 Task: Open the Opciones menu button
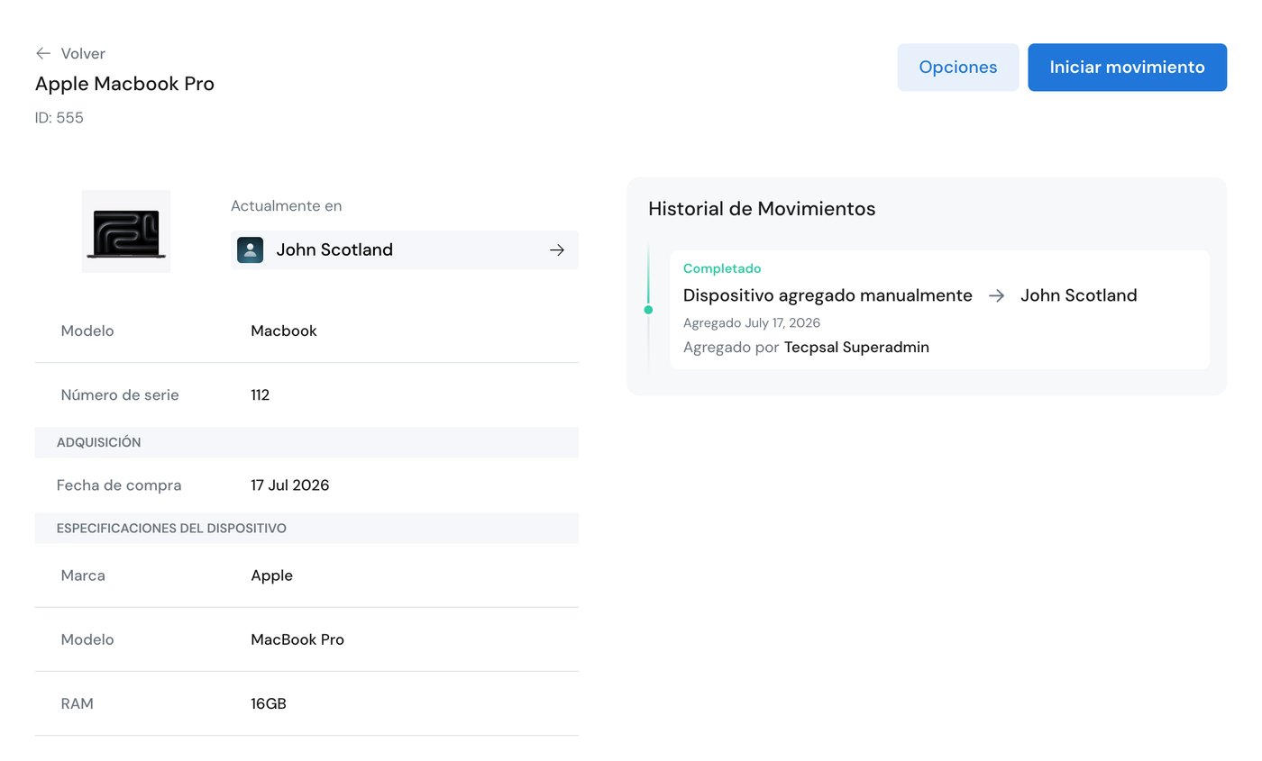[958, 68]
